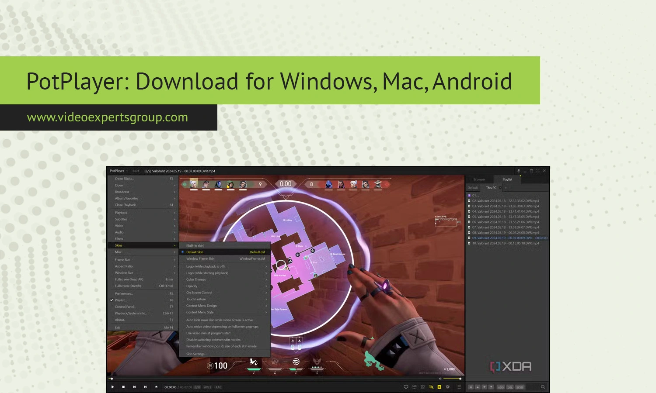Toggle Remember window pos. & size option
The image size is (656, 393).
coord(225,346)
